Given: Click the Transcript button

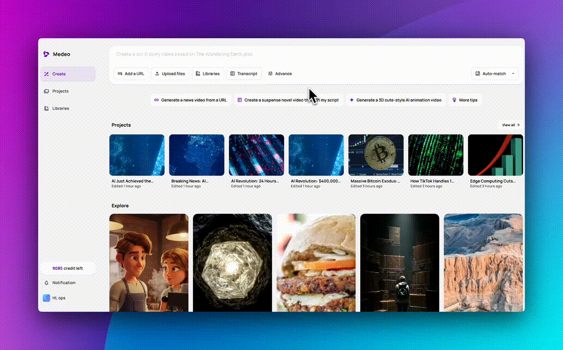Looking at the screenshot, I should click(x=244, y=73).
